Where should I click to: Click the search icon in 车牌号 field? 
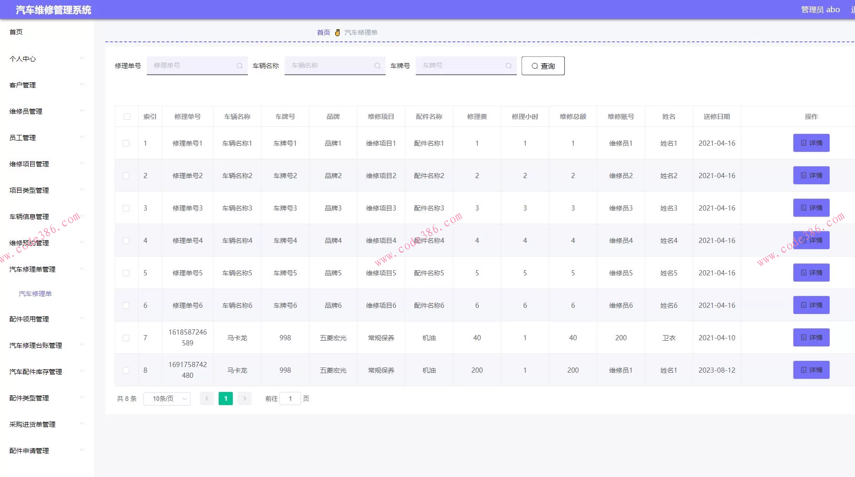(508, 66)
